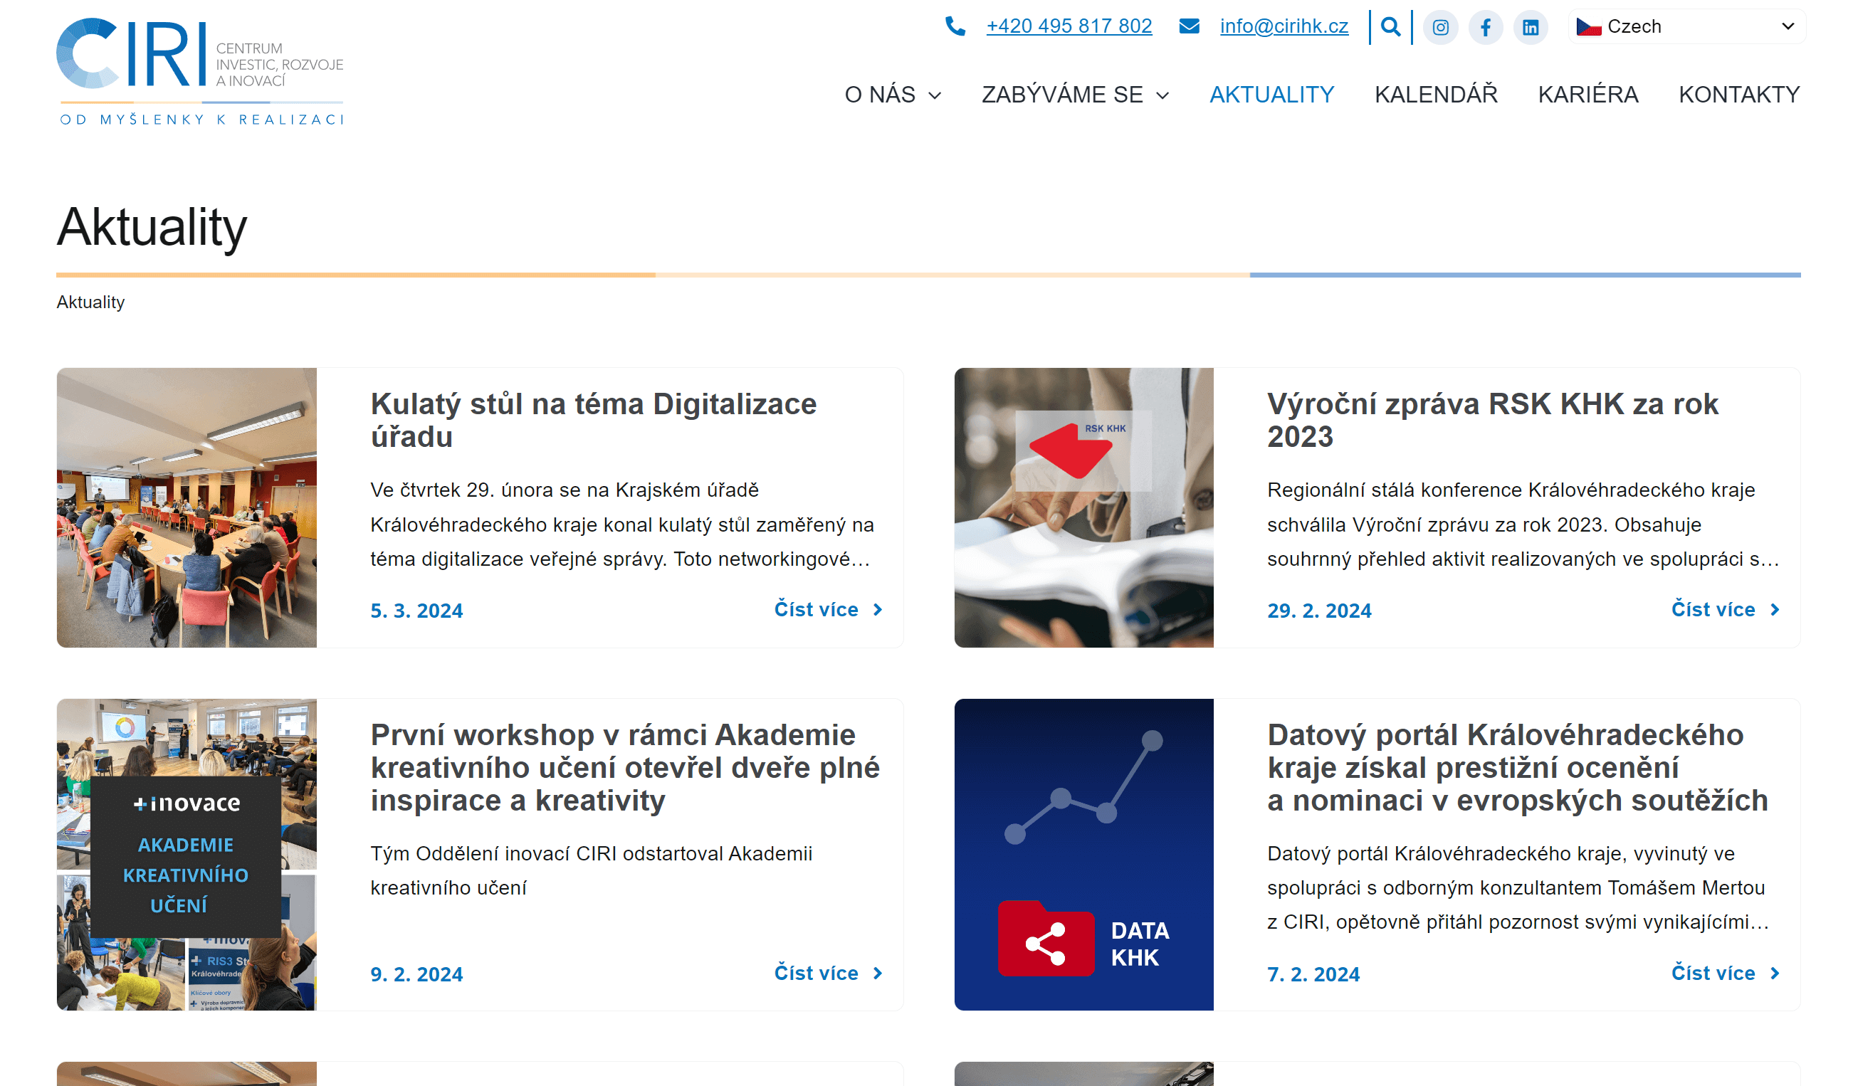1858x1086 pixels.
Task: Click the info@cirihk.cz email link
Action: tap(1284, 26)
